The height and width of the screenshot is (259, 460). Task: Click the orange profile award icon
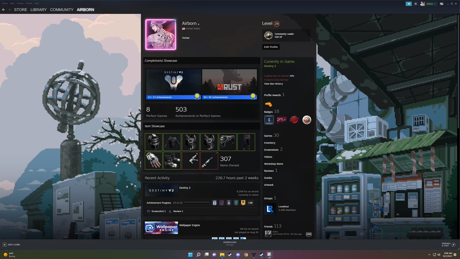coord(268,104)
